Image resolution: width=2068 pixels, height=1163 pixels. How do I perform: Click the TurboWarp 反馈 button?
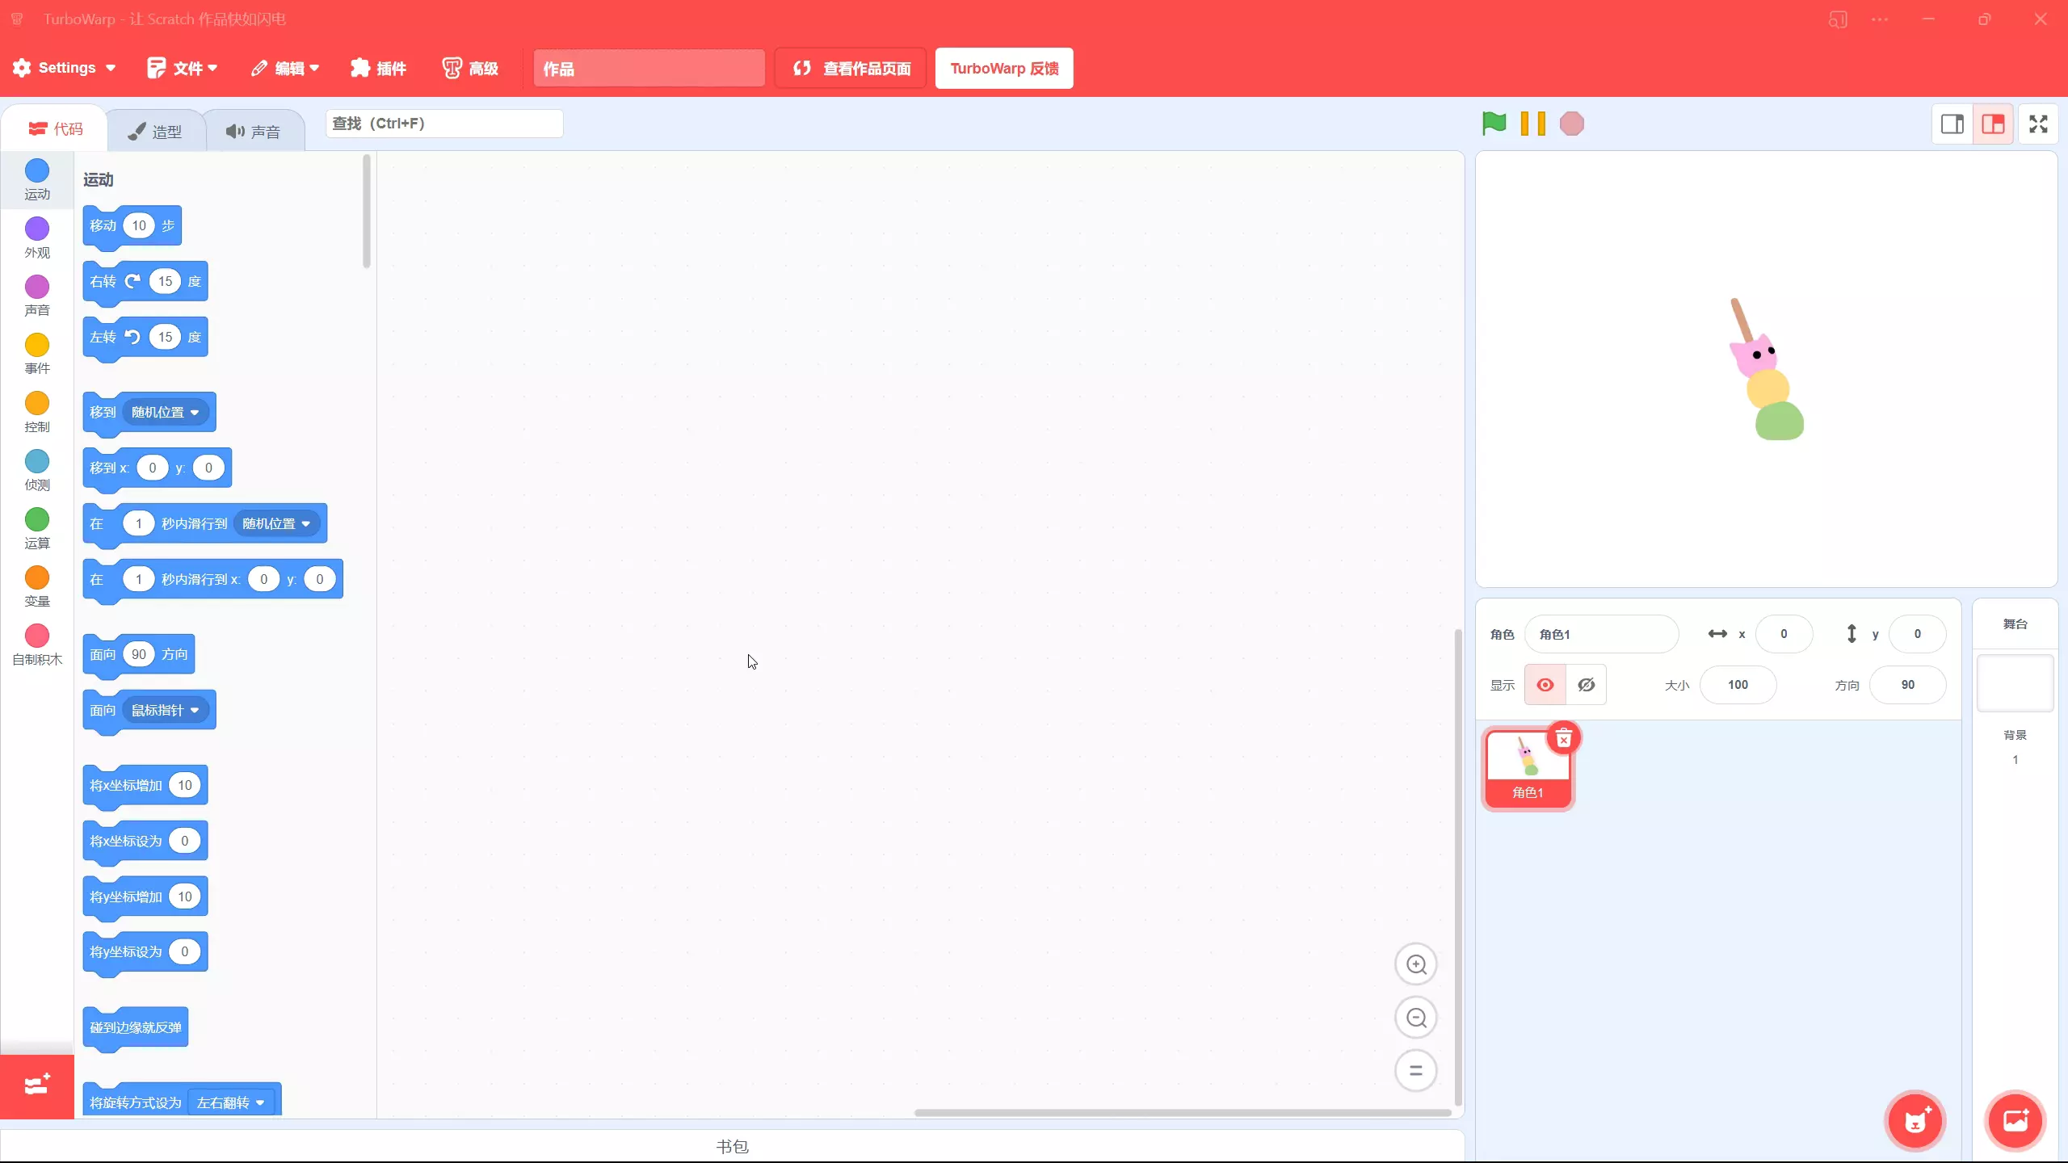[1003, 68]
